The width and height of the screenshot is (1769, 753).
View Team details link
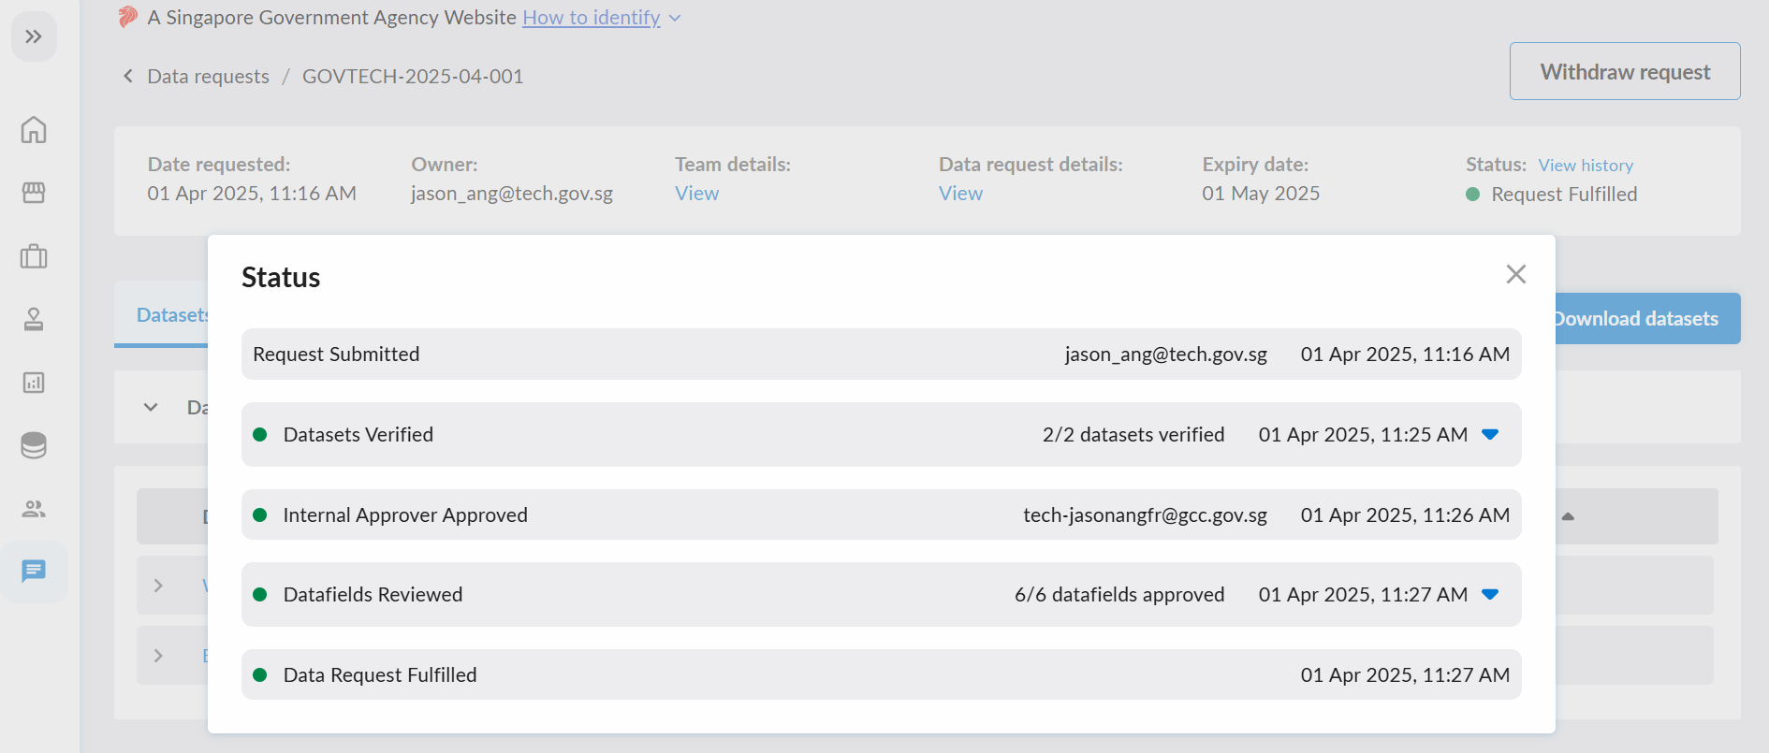697,193
